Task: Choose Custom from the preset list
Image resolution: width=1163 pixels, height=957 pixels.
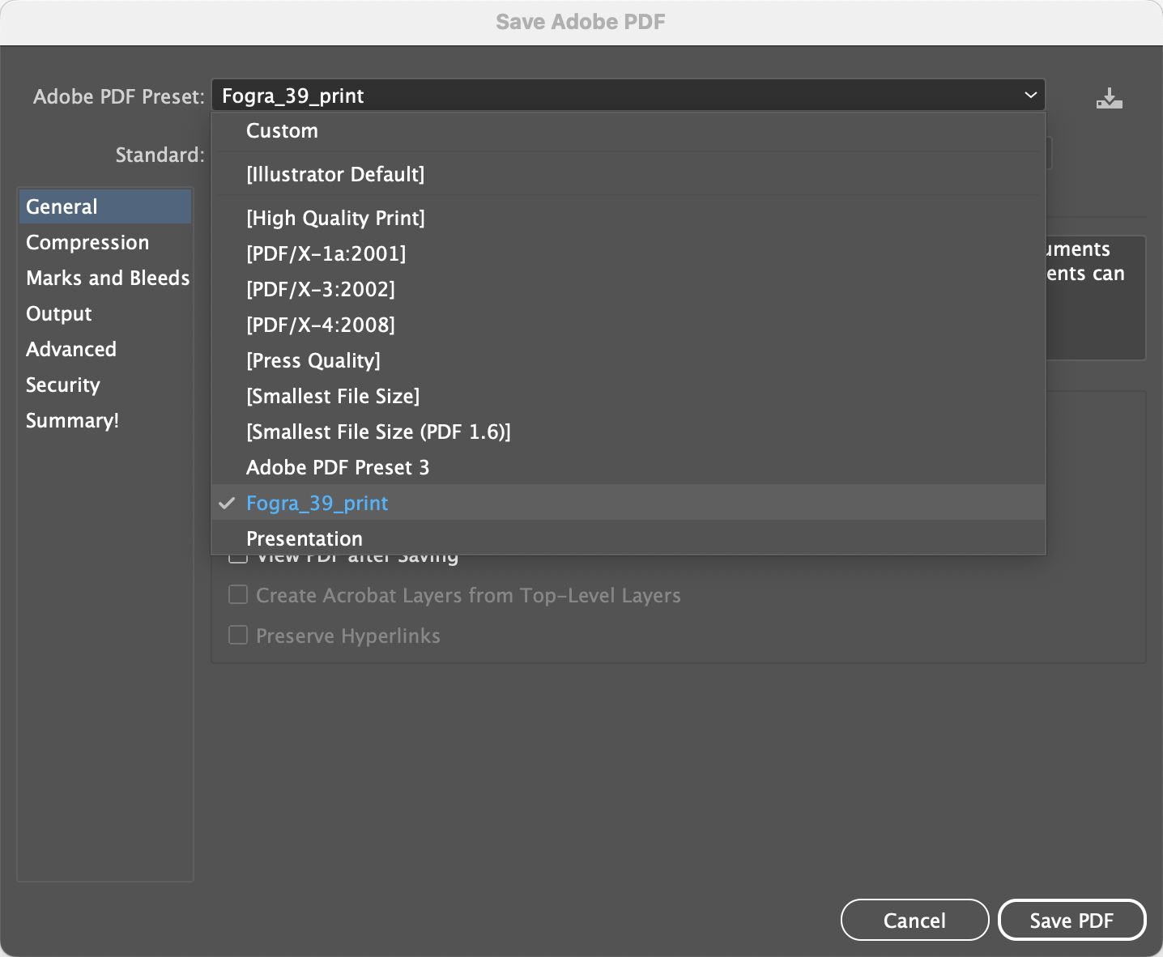Action: tap(628, 130)
